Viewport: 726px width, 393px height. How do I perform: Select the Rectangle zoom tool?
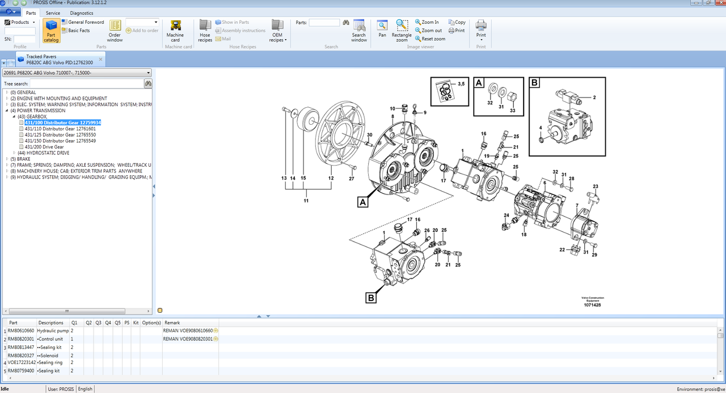pos(402,31)
